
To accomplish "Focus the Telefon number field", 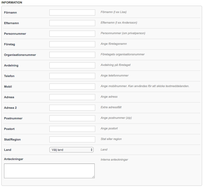I will [72, 76].
